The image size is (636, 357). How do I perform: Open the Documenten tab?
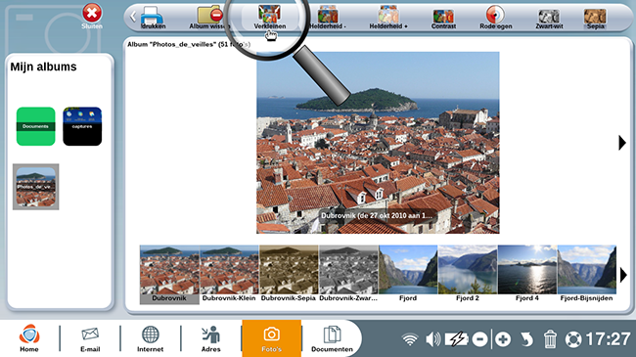332,338
